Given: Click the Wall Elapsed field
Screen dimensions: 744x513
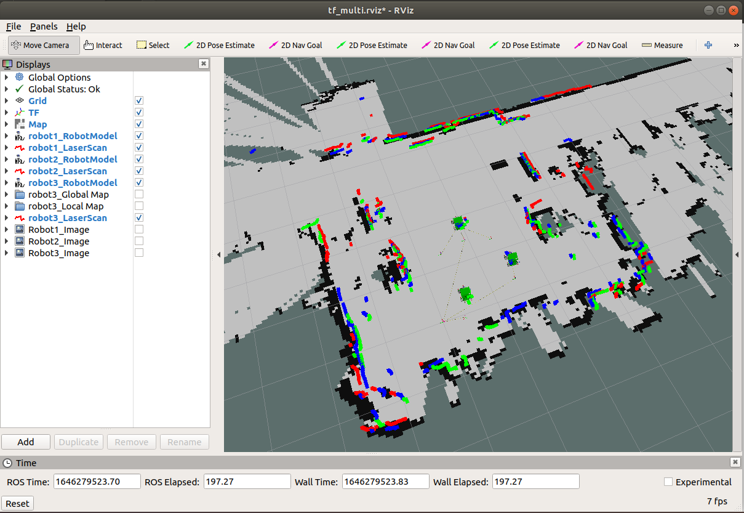Looking at the screenshot, I should tap(536, 482).
